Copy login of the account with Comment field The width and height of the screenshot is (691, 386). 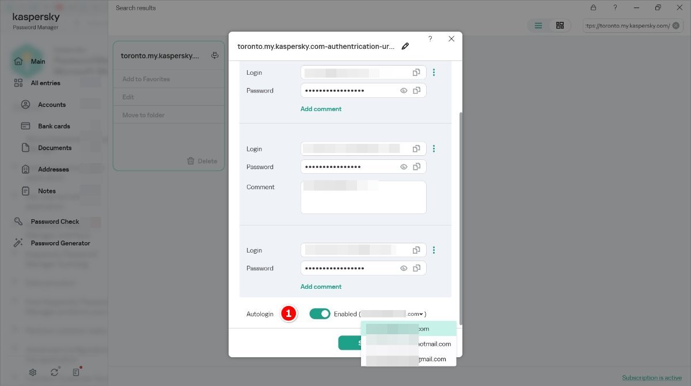(416, 148)
